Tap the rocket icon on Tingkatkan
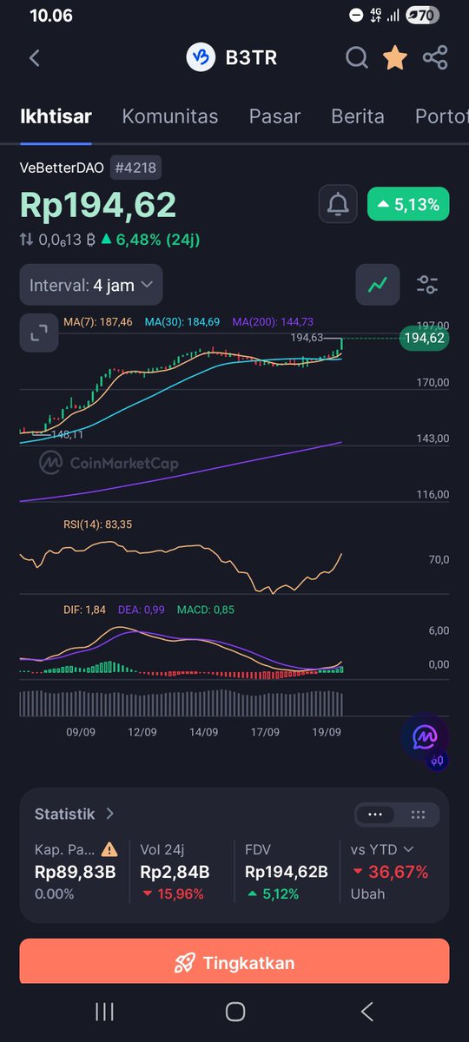The height and width of the screenshot is (1042, 469). coord(184,963)
